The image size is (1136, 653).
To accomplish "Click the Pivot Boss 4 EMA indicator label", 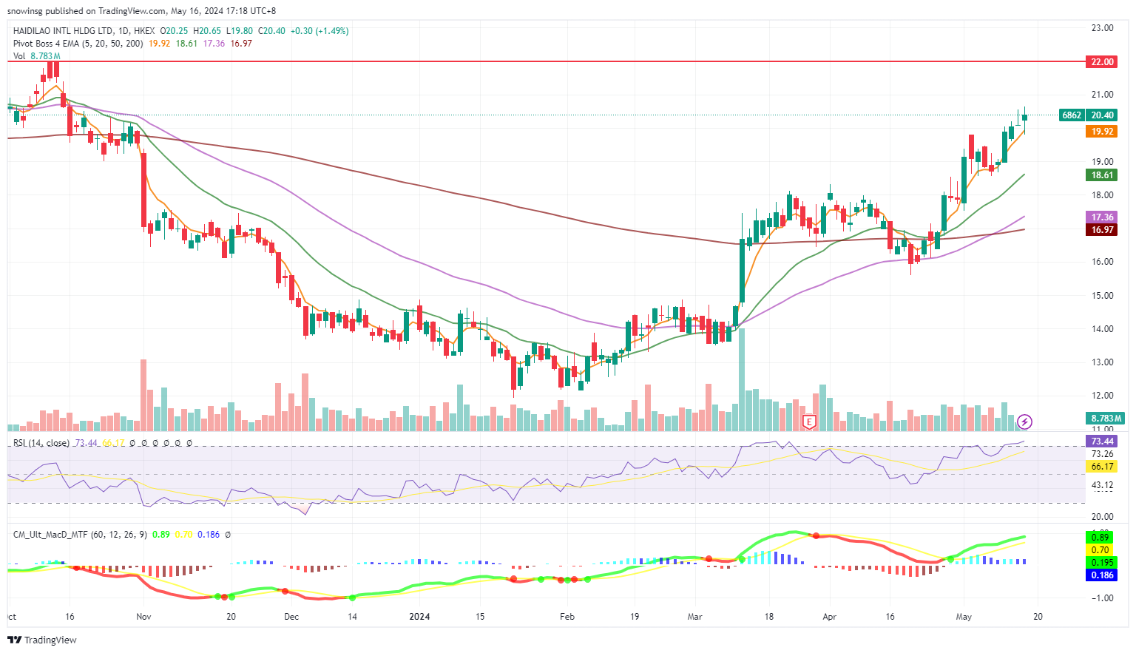I will point(78,44).
